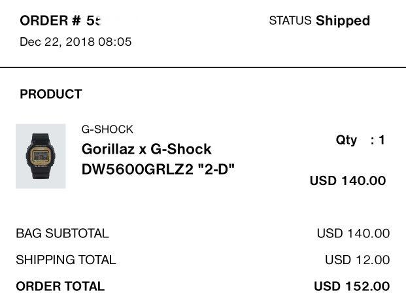
Task: Tap the partially hidden order number digits
Action: pyautogui.click(x=93, y=21)
